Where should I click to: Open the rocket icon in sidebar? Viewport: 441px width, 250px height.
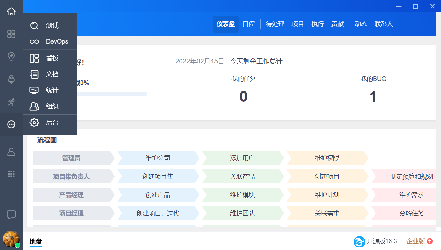[11, 79]
